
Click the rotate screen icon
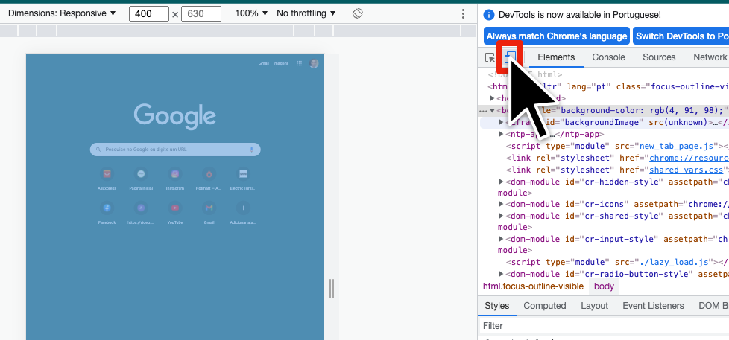(x=358, y=13)
